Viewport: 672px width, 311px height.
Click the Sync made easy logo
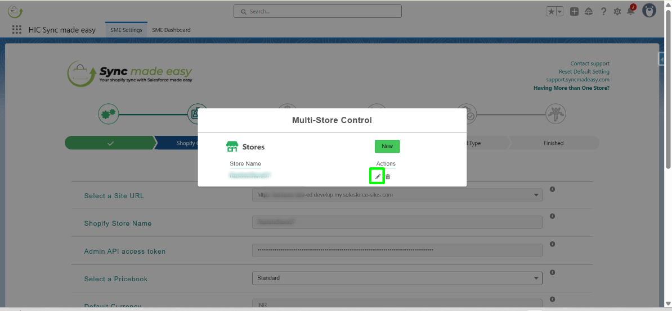[130, 74]
